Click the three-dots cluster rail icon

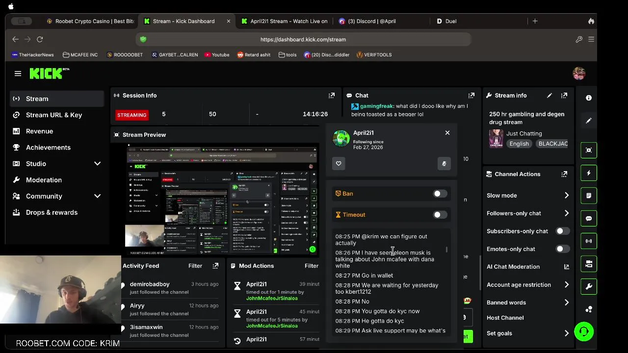(x=589, y=309)
